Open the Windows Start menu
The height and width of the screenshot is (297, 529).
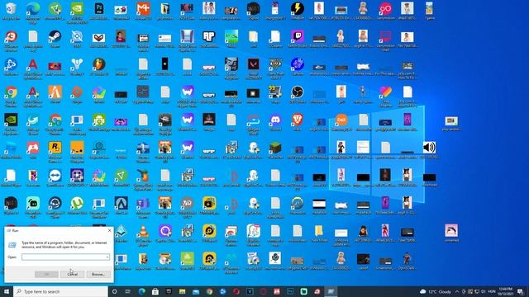pyautogui.click(x=7, y=291)
